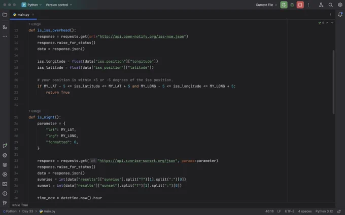Click the iss_longitude assignment on line 17
Screen dimensions: 345x215
coord(97,61)
